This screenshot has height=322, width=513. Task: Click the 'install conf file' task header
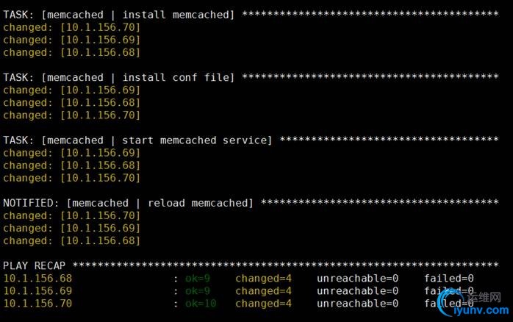click(x=119, y=77)
